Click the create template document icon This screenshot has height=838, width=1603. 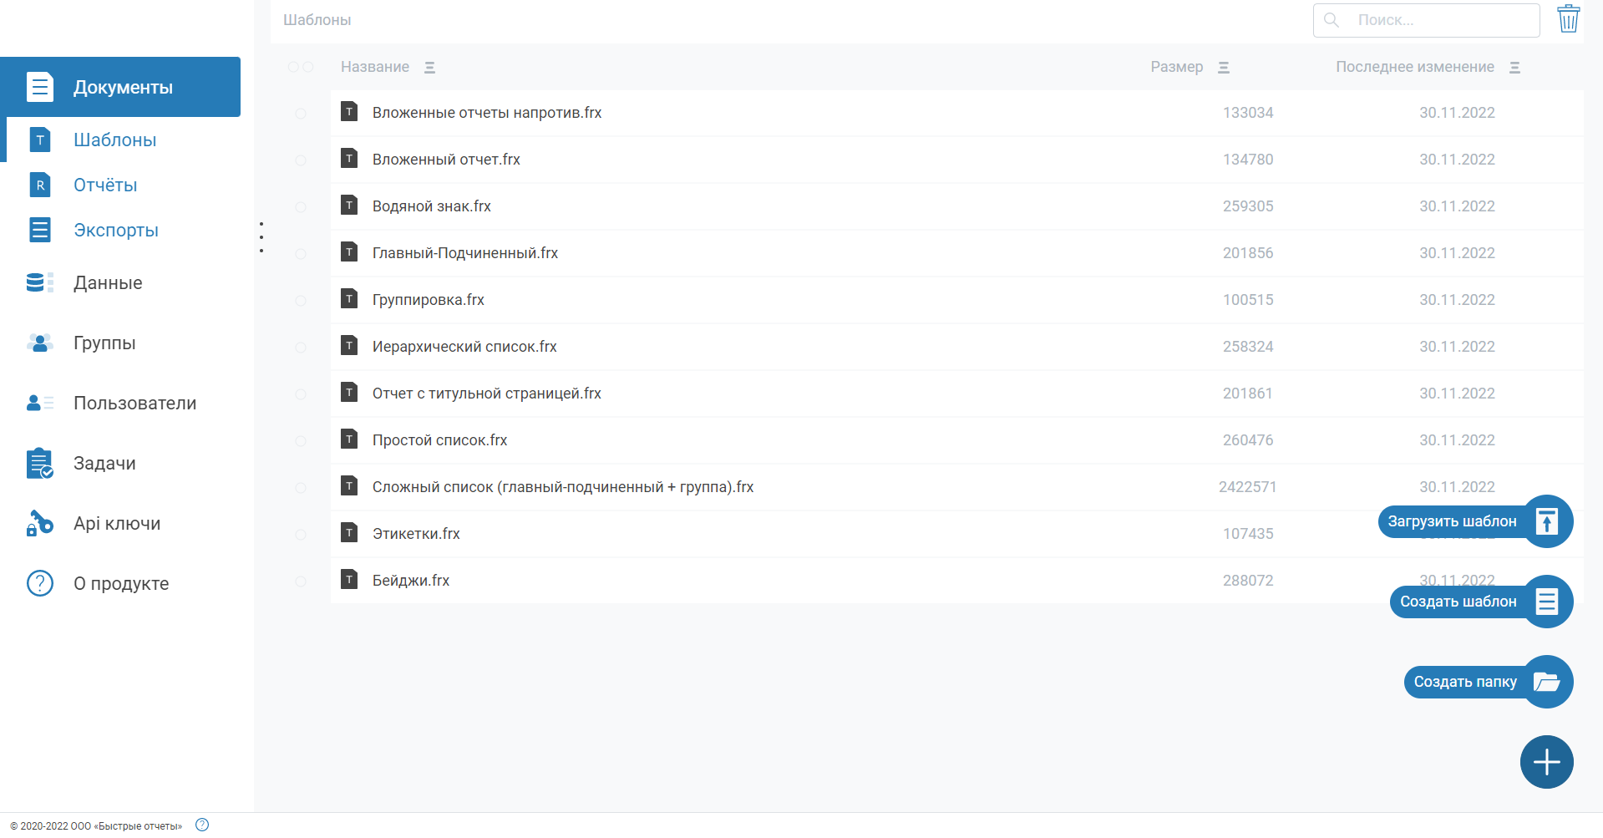point(1546,602)
